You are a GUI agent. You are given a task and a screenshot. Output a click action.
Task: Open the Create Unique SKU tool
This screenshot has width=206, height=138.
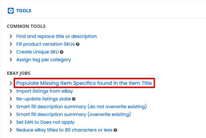click(38, 52)
